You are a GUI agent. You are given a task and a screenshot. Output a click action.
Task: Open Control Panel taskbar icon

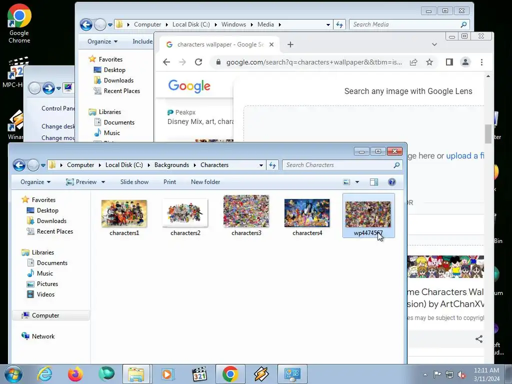click(x=292, y=374)
